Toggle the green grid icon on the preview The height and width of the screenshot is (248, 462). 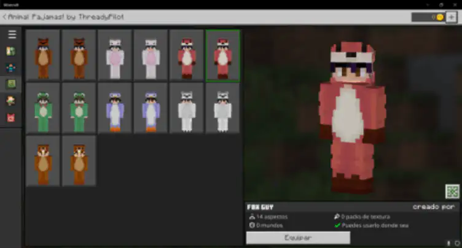[x=452, y=192]
